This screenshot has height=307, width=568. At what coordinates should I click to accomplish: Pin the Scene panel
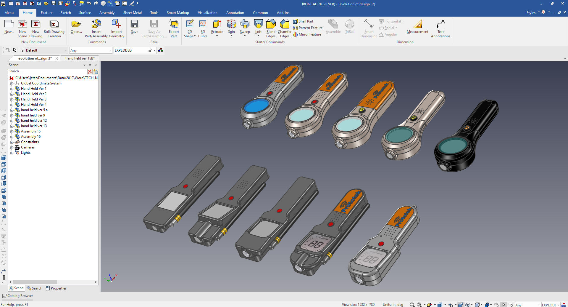(x=90, y=65)
